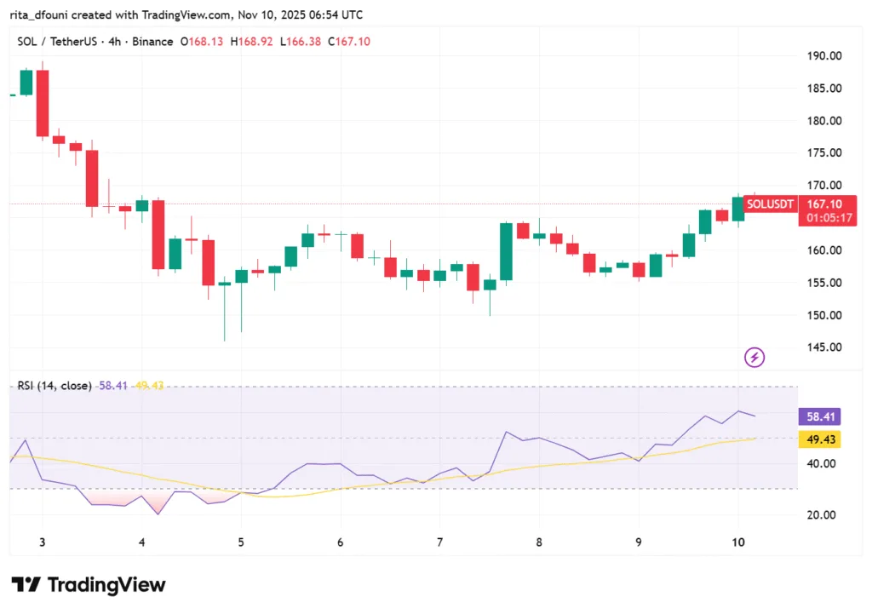The image size is (872, 614).
Task: Click the lightning bolt instant trading icon
Action: point(754,357)
